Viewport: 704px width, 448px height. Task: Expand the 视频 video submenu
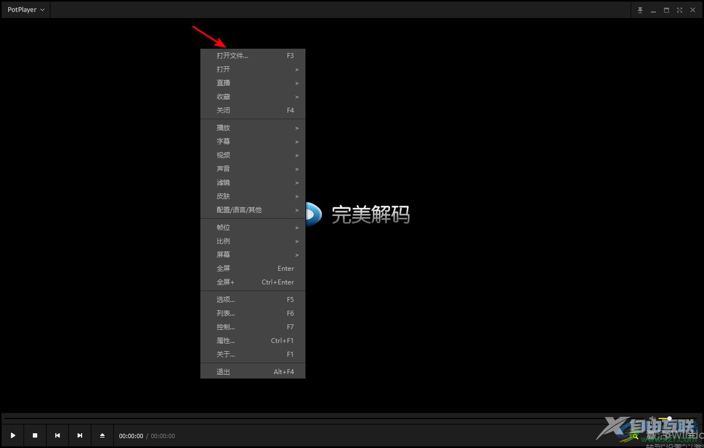coord(253,155)
